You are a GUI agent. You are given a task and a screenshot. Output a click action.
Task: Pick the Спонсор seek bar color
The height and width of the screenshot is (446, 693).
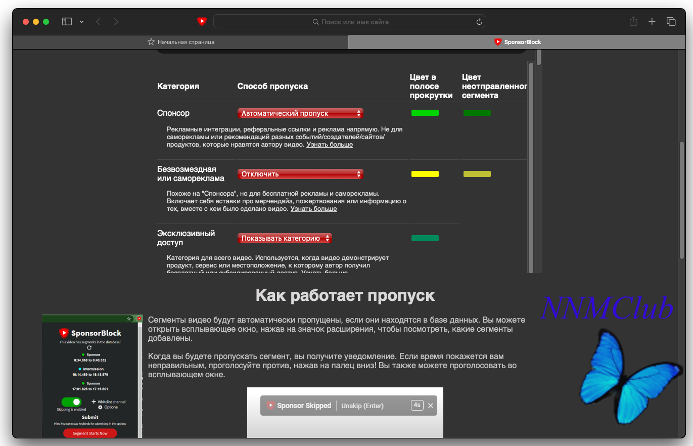tap(425, 113)
